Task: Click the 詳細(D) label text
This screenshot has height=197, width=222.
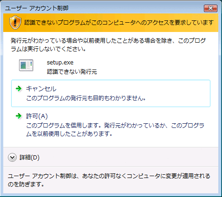Action: (x=29, y=158)
